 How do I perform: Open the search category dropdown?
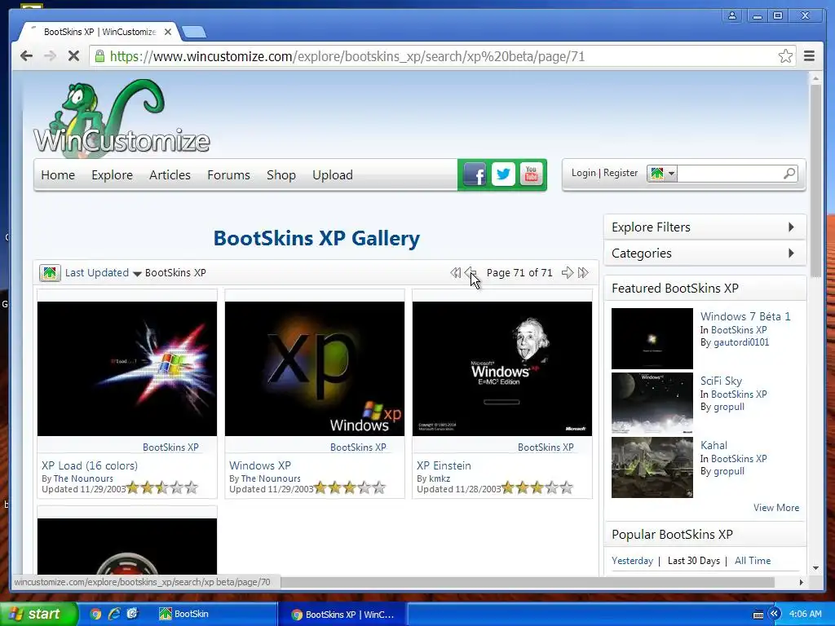662,174
